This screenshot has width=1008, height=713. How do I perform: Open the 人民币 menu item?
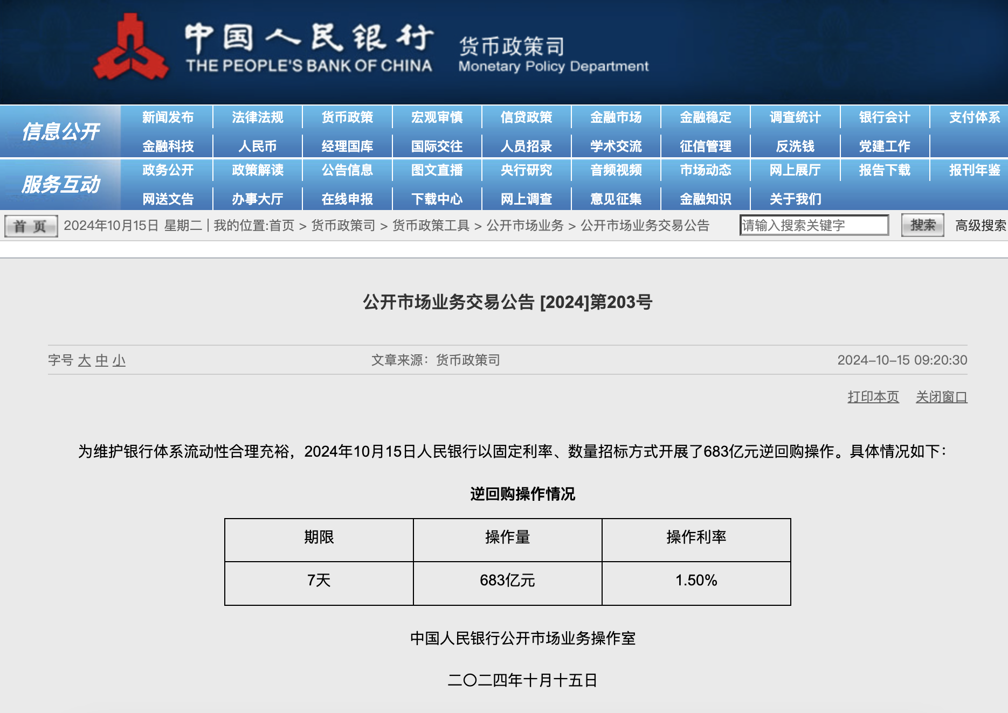point(258,146)
